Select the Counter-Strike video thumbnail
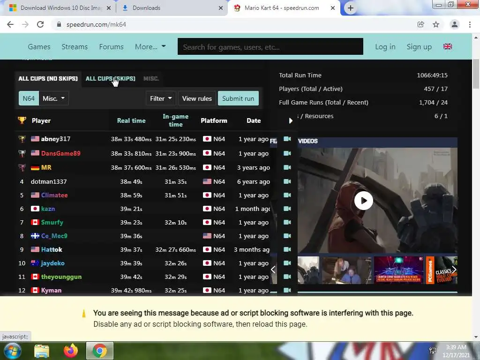This screenshot has height=360, width=480. [398, 270]
